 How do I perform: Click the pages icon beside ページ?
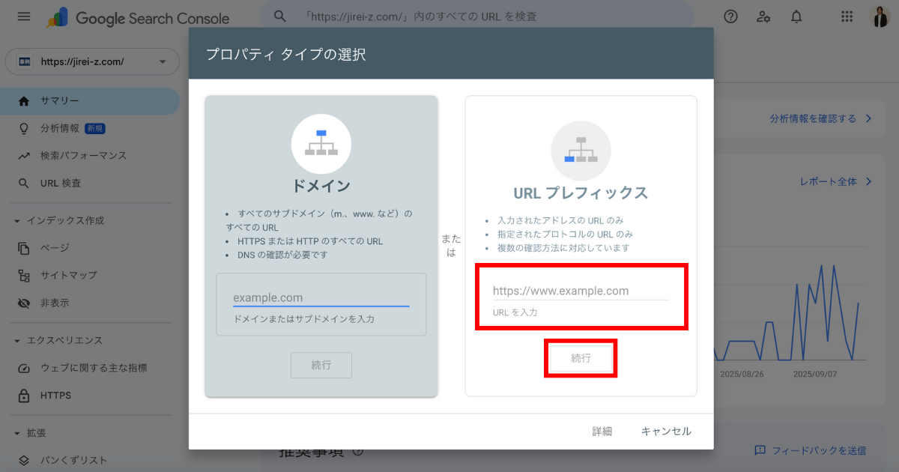[x=24, y=248]
